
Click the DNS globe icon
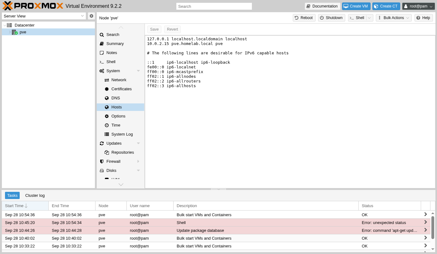[x=107, y=98]
